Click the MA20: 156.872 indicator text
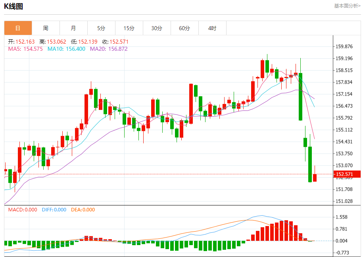This screenshot has height=257, width=363. point(109,49)
